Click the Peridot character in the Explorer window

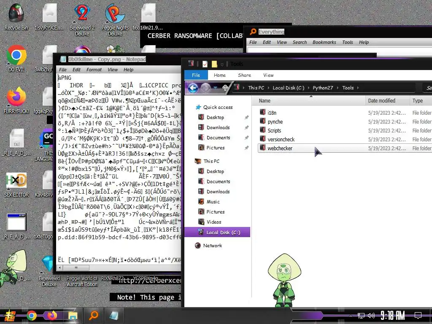coord(284,280)
